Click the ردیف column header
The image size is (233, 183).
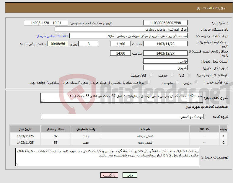coord(224,129)
